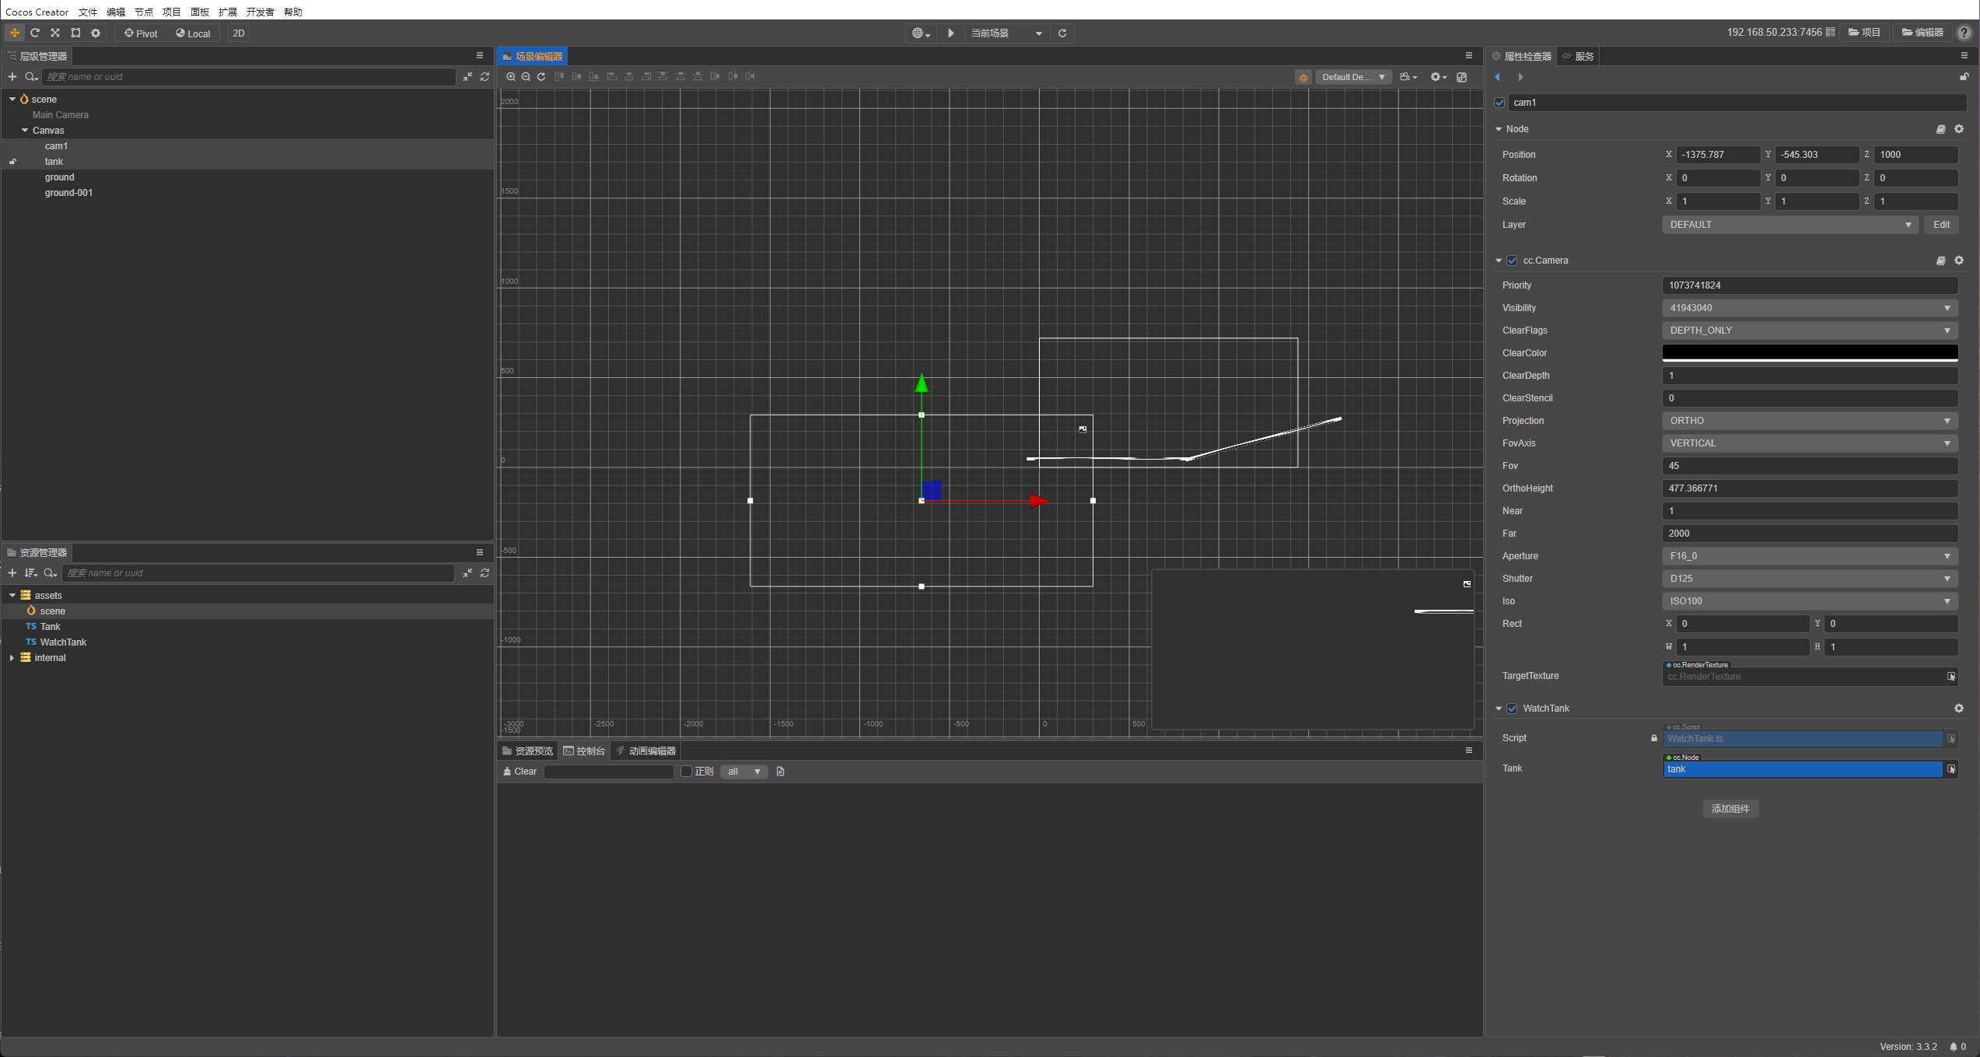This screenshot has height=1057, width=1980.
Task: Open the 节点 menu
Action: coord(144,12)
